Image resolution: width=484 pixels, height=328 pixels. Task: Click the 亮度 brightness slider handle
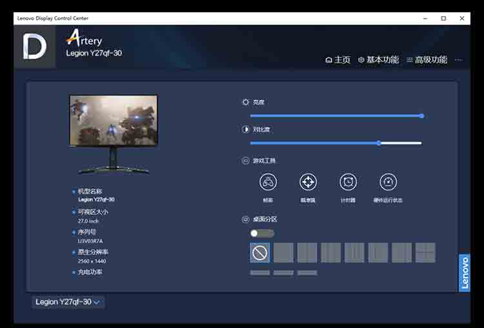tap(421, 116)
